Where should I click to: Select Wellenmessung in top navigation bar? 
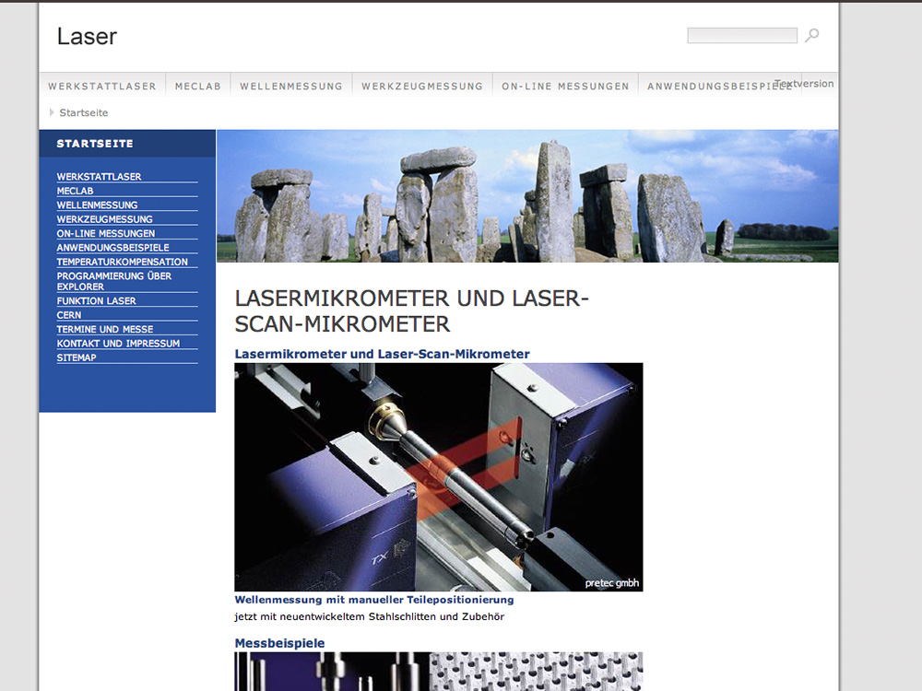click(x=290, y=87)
